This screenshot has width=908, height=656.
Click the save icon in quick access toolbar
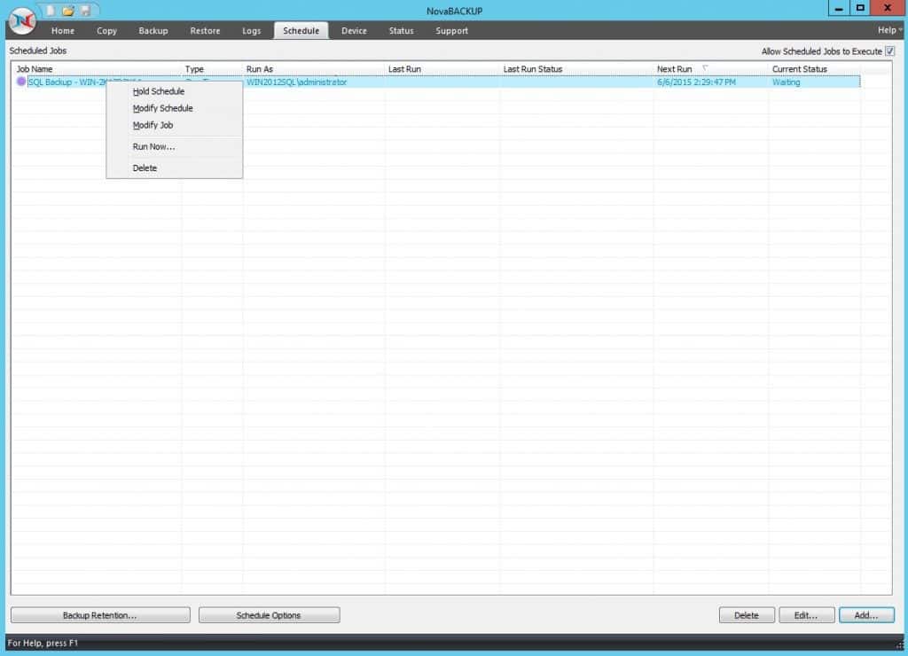click(84, 10)
